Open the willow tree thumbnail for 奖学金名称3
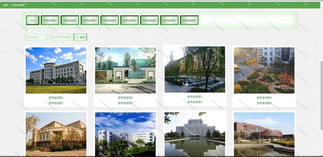 click(195, 70)
